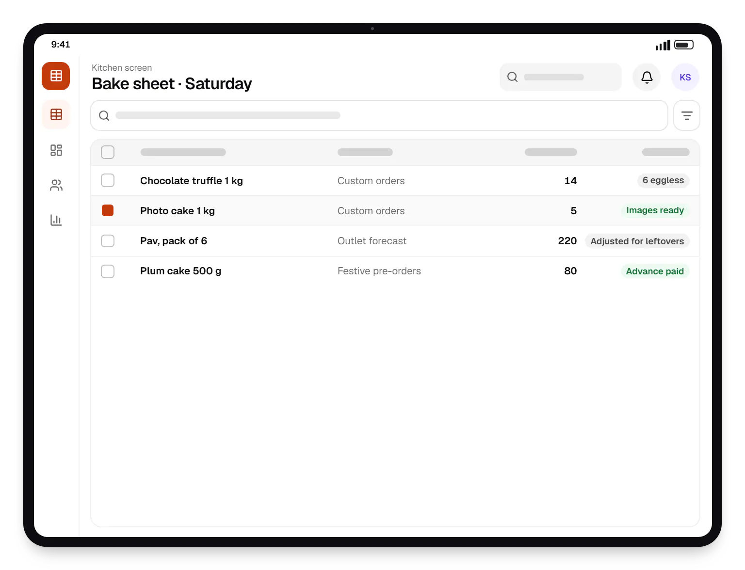Click Custom orders in Photo cake row
Image resolution: width=745 pixels, height=570 pixels.
click(x=371, y=211)
